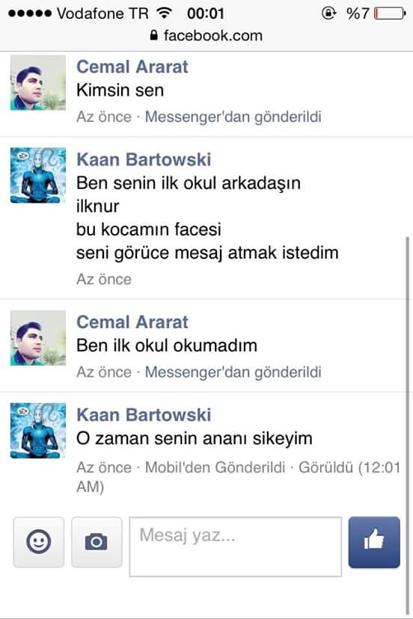Image resolution: width=413 pixels, height=619 pixels.
Task: Tap the emoji smiley icon
Action: pyautogui.click(x=39, y=542)
